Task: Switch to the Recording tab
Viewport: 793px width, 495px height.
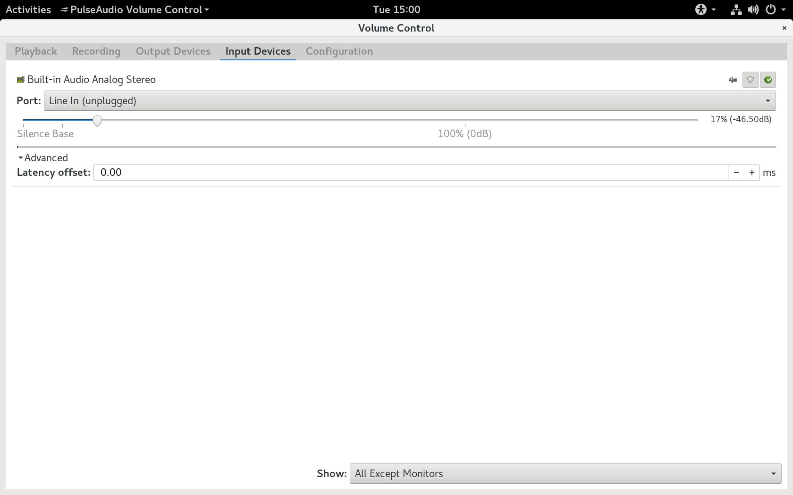Action: [96, 51]
